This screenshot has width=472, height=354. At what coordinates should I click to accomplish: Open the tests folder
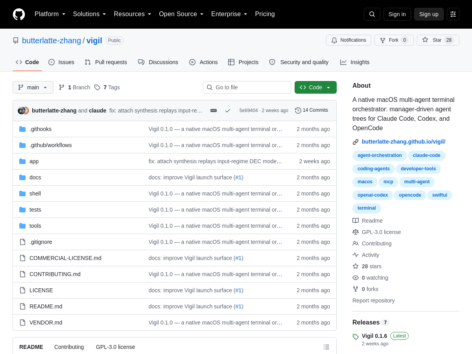point(35,210)
